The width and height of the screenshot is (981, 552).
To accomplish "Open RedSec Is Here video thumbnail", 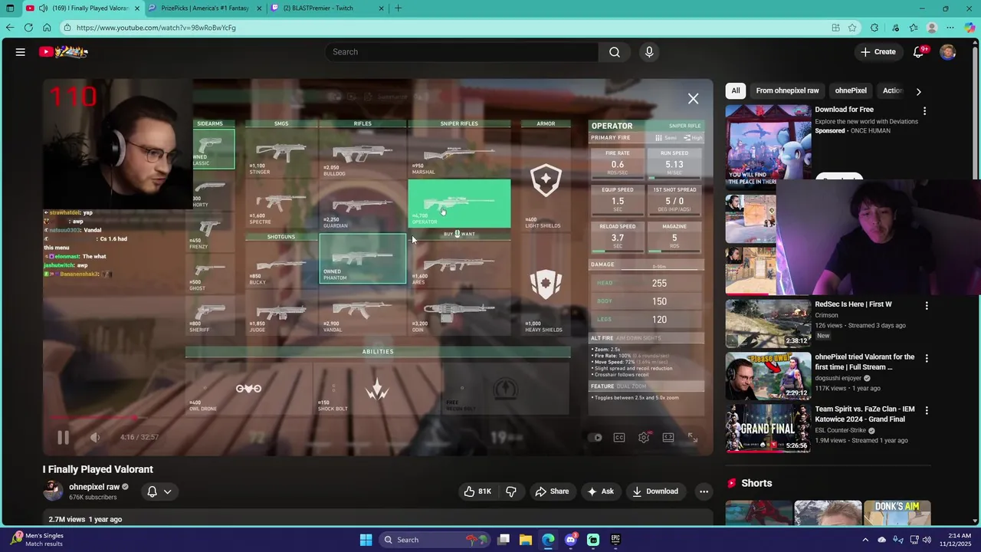I will point(768,323).
